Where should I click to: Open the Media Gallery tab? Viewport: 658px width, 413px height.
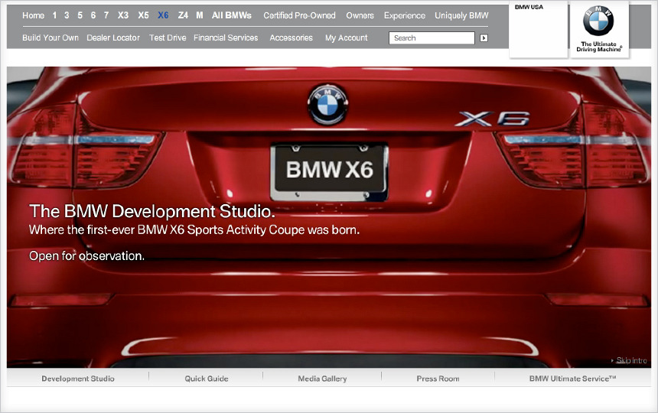[322, 379]
